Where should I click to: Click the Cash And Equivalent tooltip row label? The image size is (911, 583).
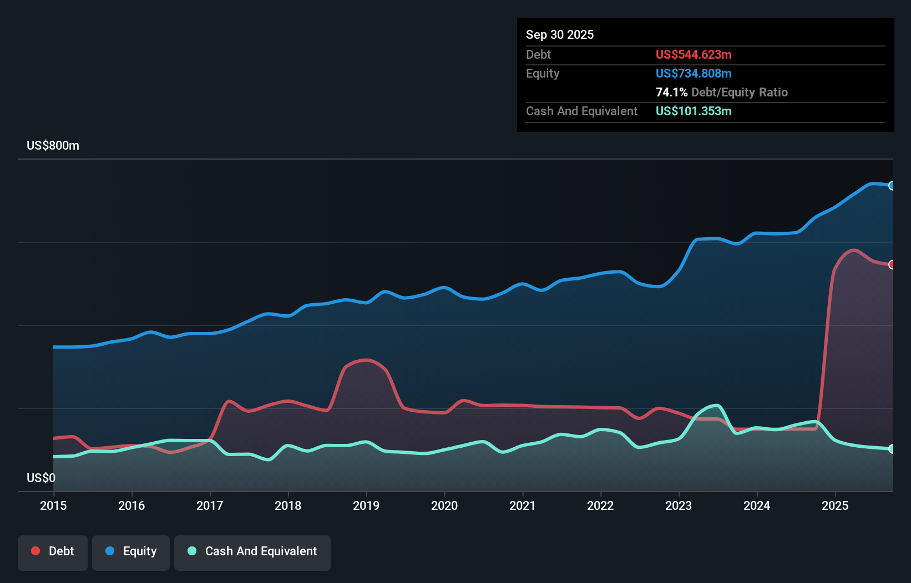[x=582, y=111]
